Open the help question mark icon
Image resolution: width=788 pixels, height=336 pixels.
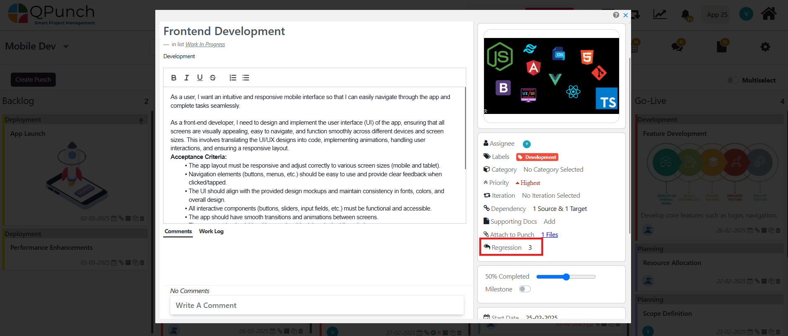pyautogui.click(x=616, y=15)
